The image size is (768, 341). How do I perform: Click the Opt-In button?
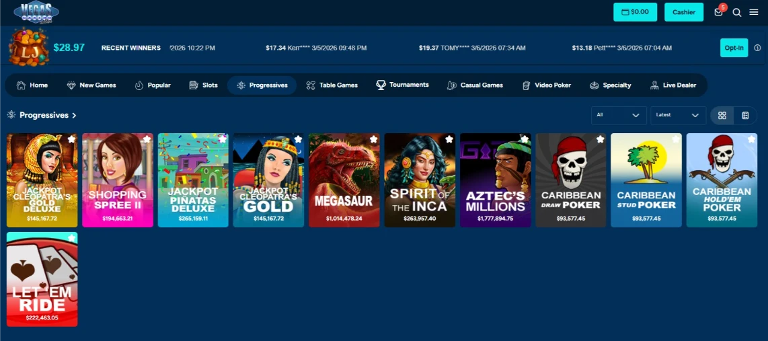(734, 48)
